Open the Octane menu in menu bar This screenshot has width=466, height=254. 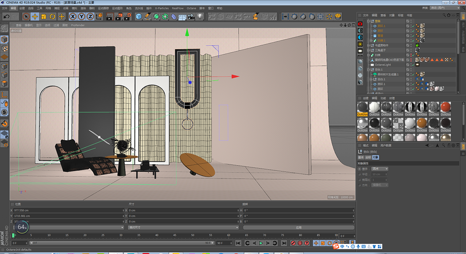pos(191,8)
